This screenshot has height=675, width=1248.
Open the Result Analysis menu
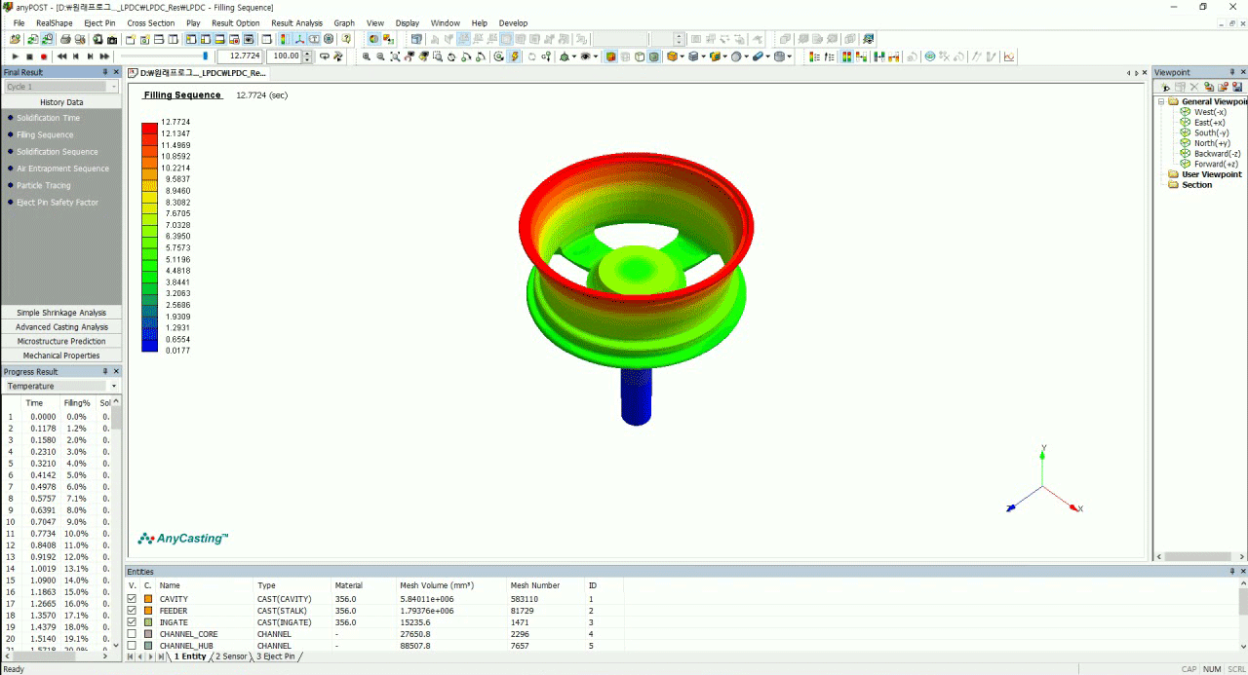pyautogui.click(x=296, y=22)
